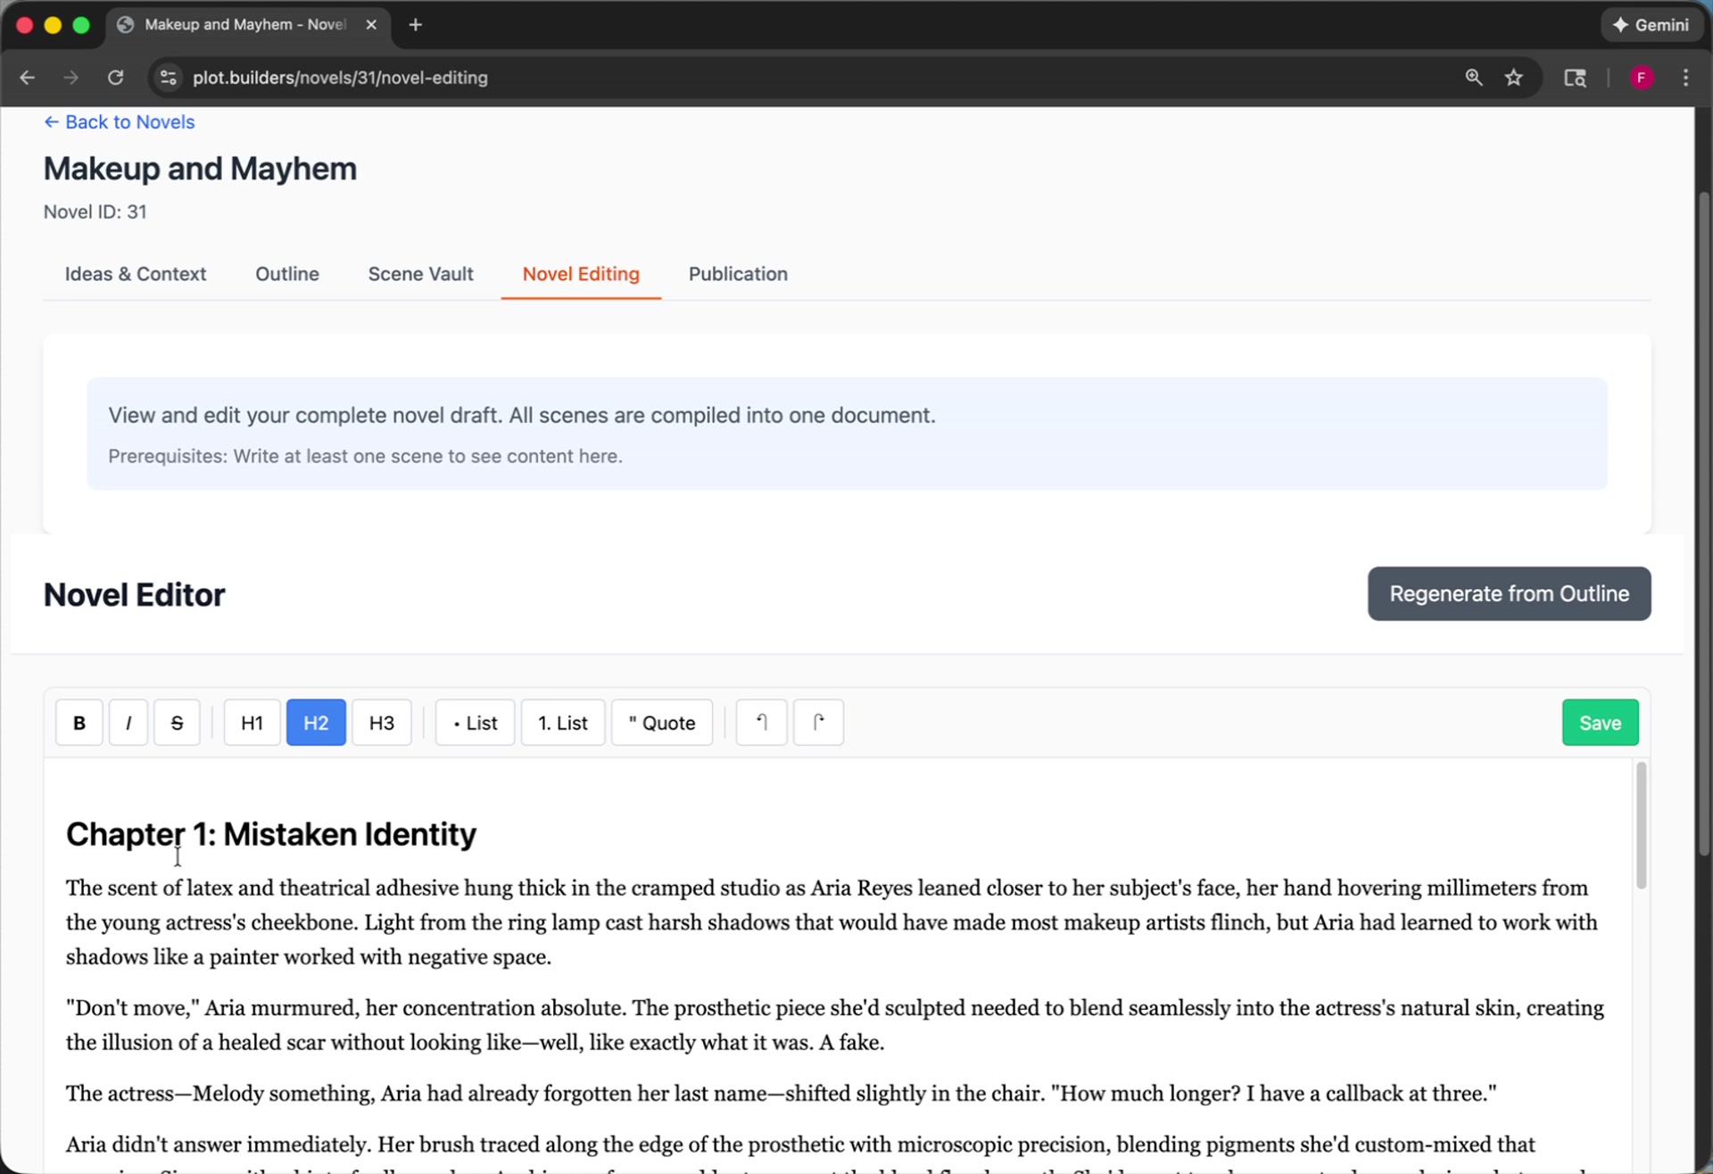
Task: Apply Quote block formatting
Action: click(661, 723)
